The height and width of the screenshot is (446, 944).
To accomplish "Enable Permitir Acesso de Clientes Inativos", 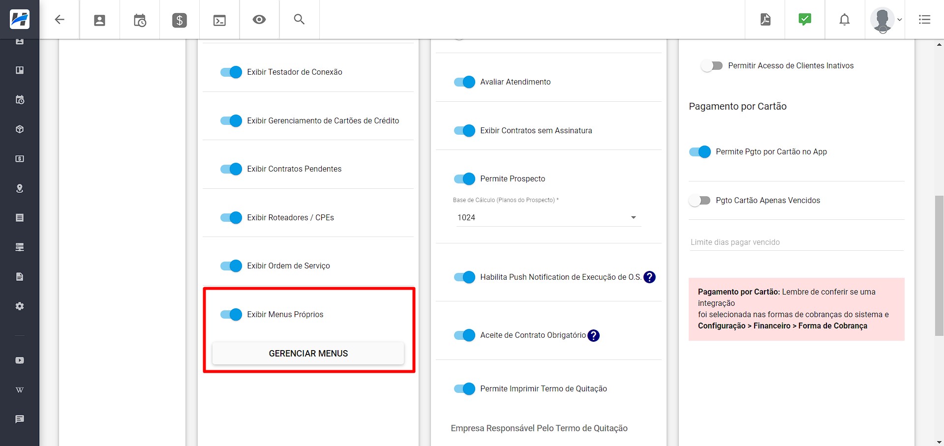I will [x=712, y=66].
